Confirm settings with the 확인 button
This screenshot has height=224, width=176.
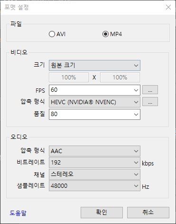point(102,213)
